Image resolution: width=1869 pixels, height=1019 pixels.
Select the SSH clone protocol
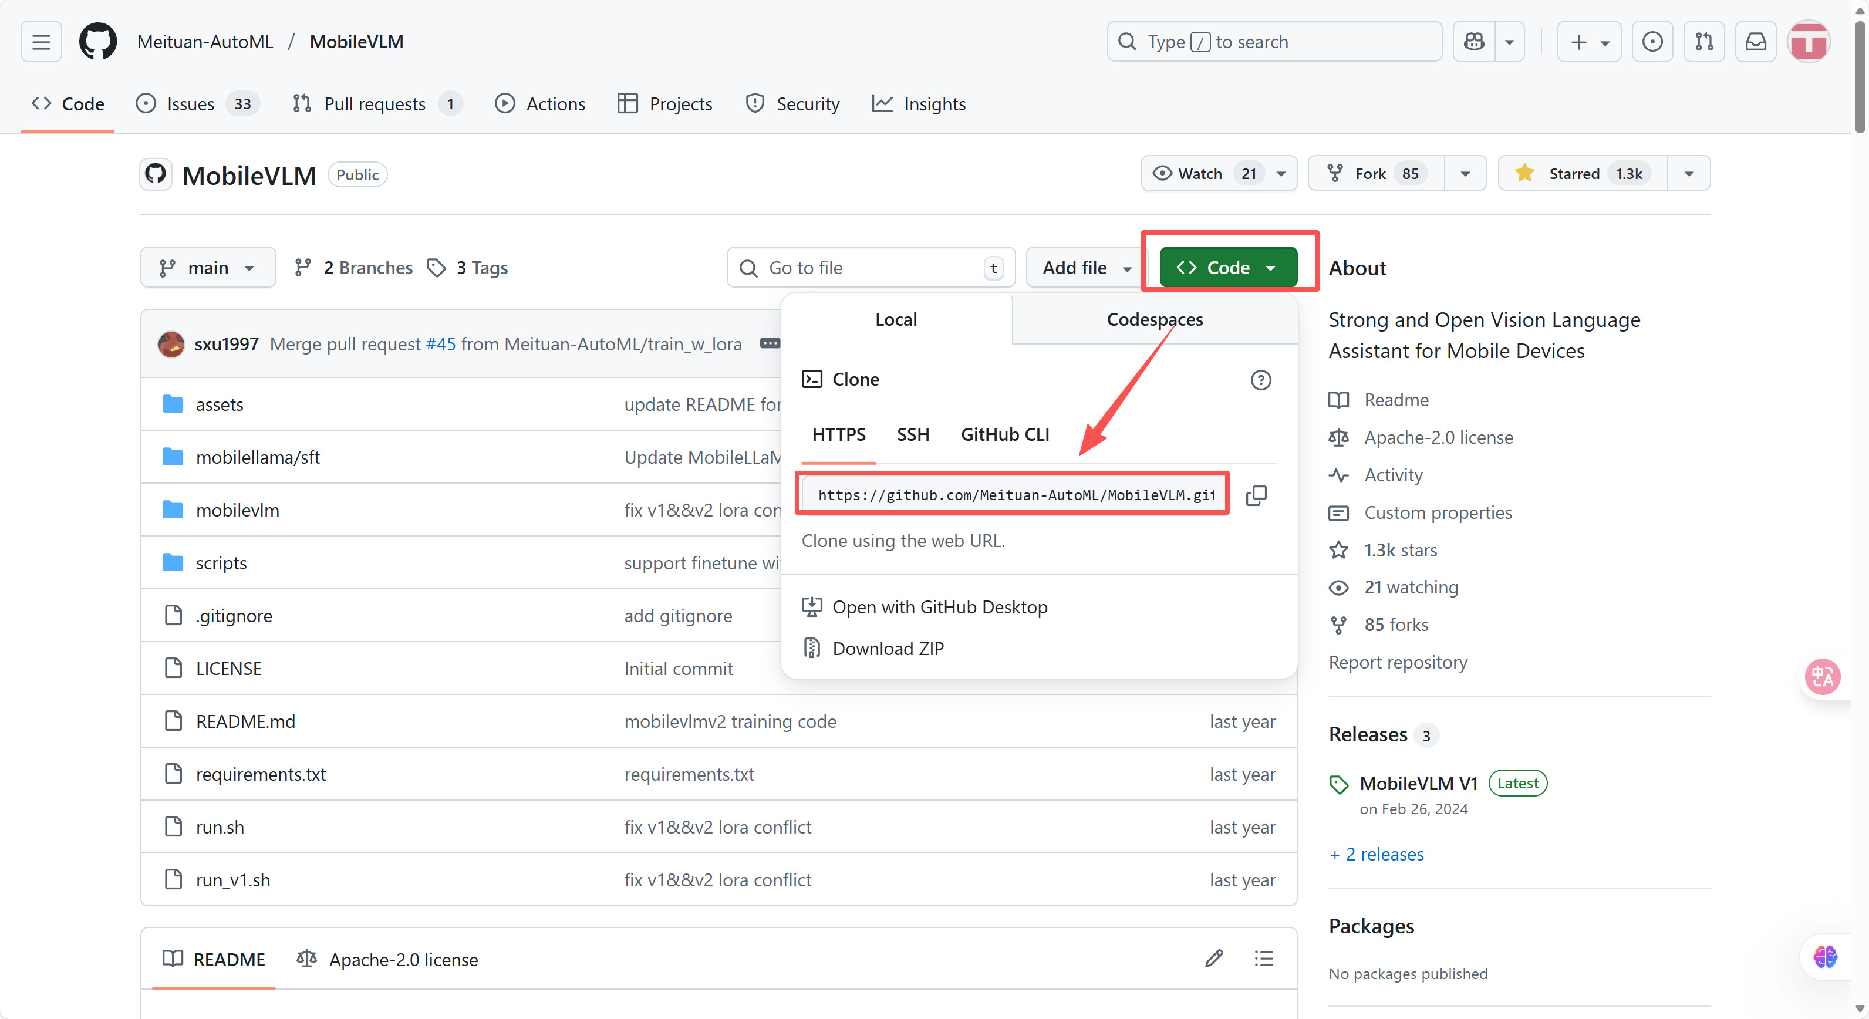coord(913,434)
